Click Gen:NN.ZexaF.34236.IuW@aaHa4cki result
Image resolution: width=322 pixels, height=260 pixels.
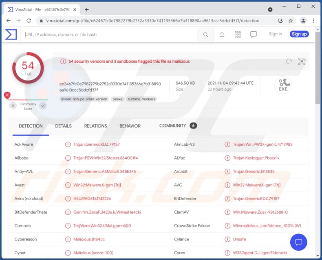pos(107,212)
